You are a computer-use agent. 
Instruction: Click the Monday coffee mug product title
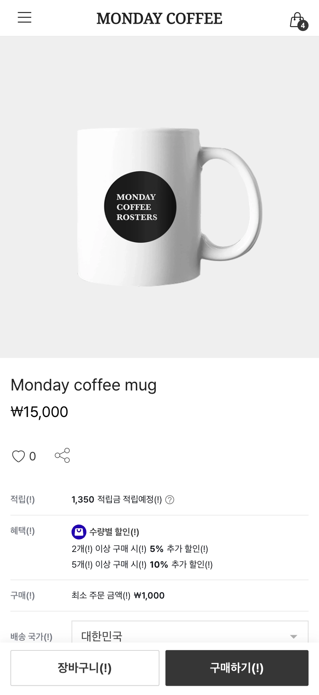click(x=83, y=385)
